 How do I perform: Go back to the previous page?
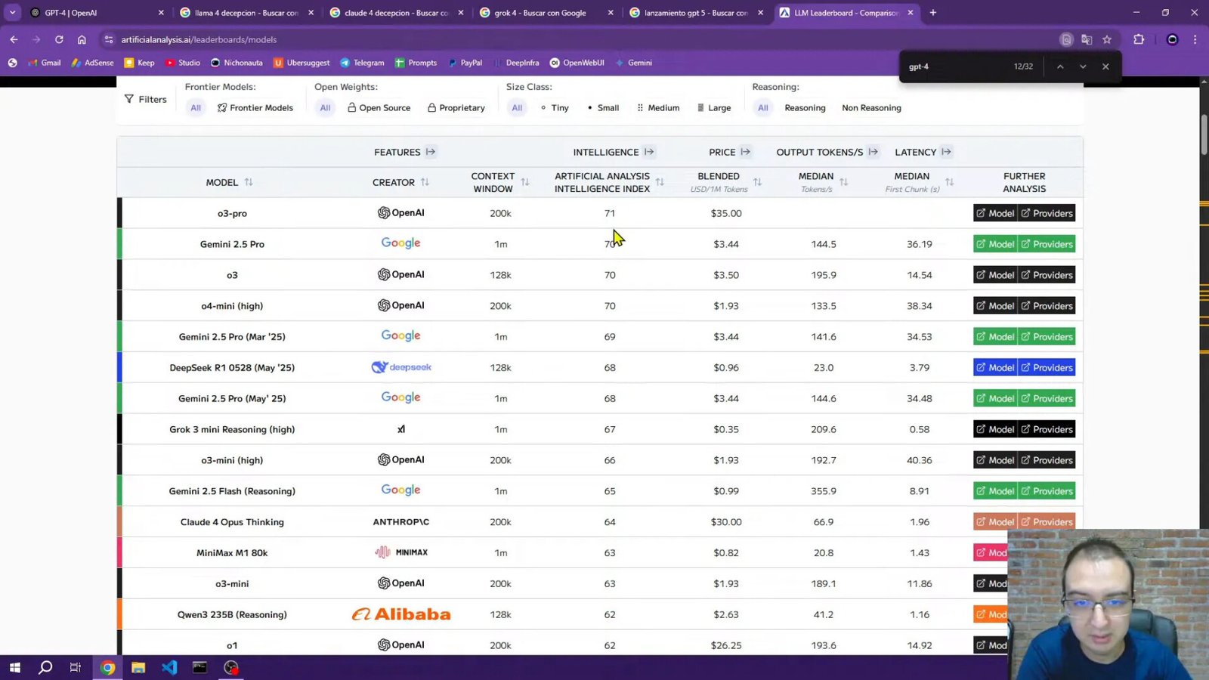point(14,39)
